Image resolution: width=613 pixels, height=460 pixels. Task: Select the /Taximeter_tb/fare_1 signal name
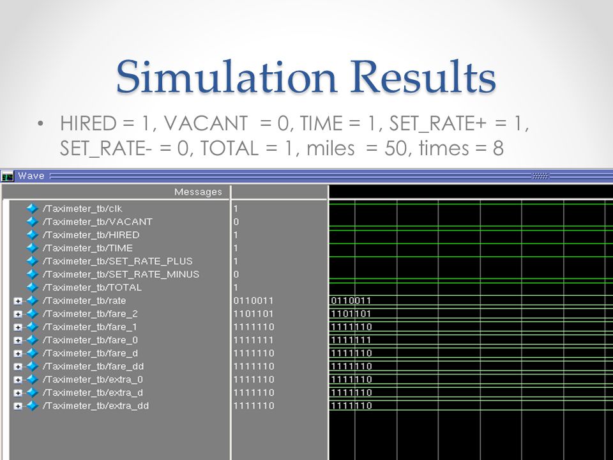pyautogui.click(x=90, y=326)
